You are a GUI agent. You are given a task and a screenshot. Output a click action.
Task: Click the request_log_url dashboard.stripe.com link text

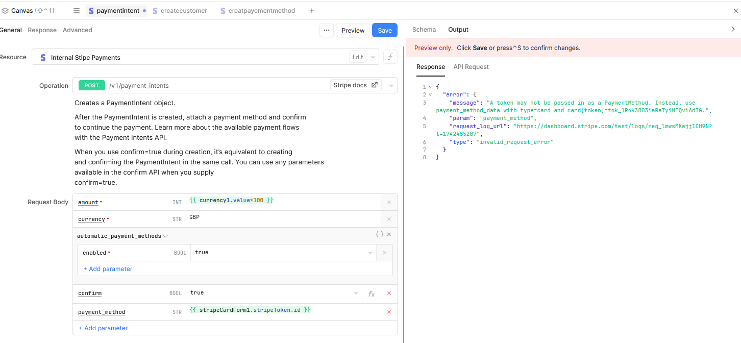[574, 130]
